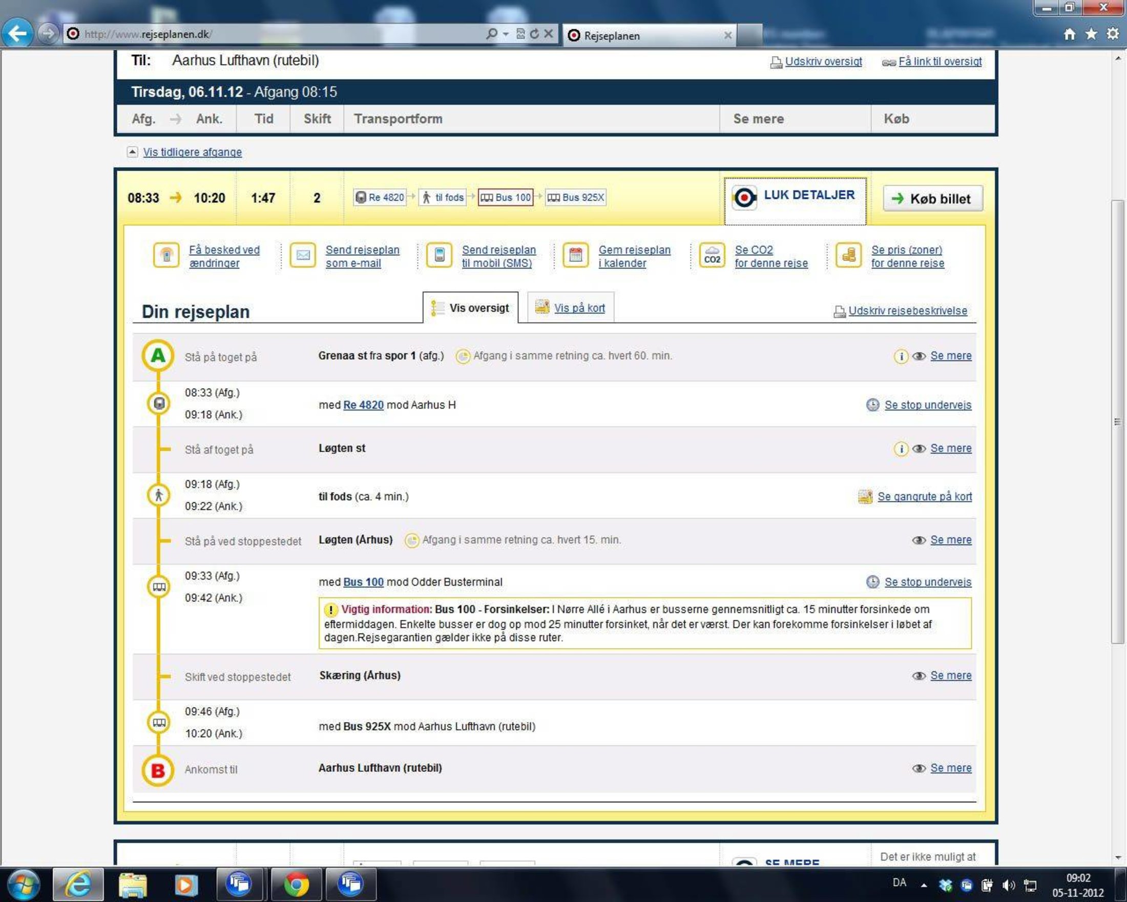Click chain icon by Få link til oversigt

889,63
